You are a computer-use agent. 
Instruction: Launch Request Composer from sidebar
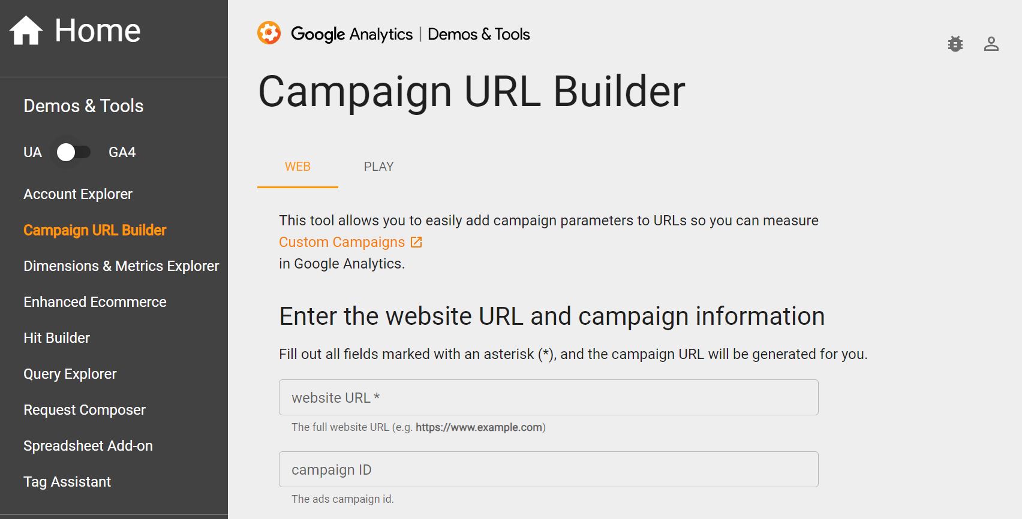(x=85, y=410)
